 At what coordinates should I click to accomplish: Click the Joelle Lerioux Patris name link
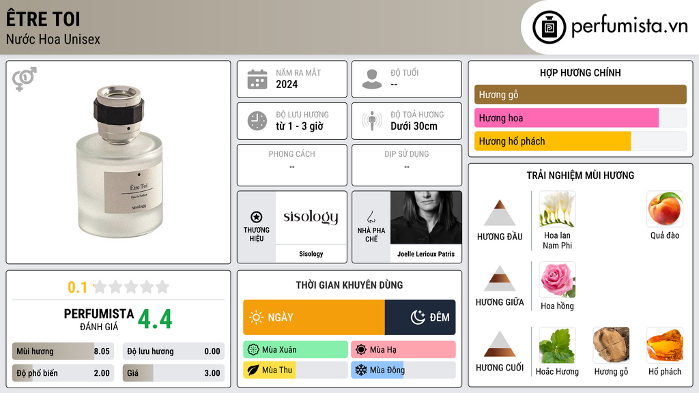coord(426,254)
